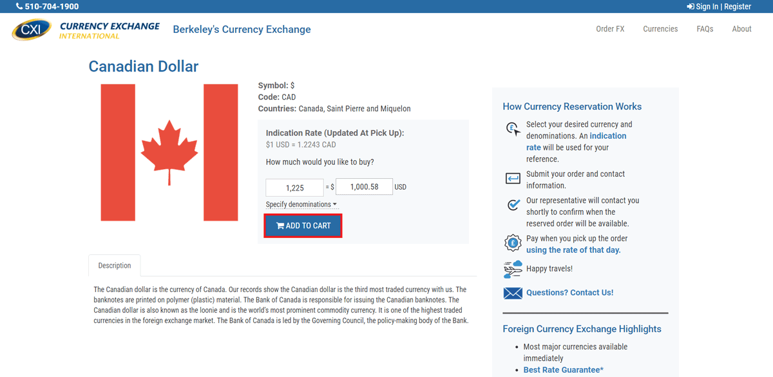Follow the Register link

tap(738, 6)
